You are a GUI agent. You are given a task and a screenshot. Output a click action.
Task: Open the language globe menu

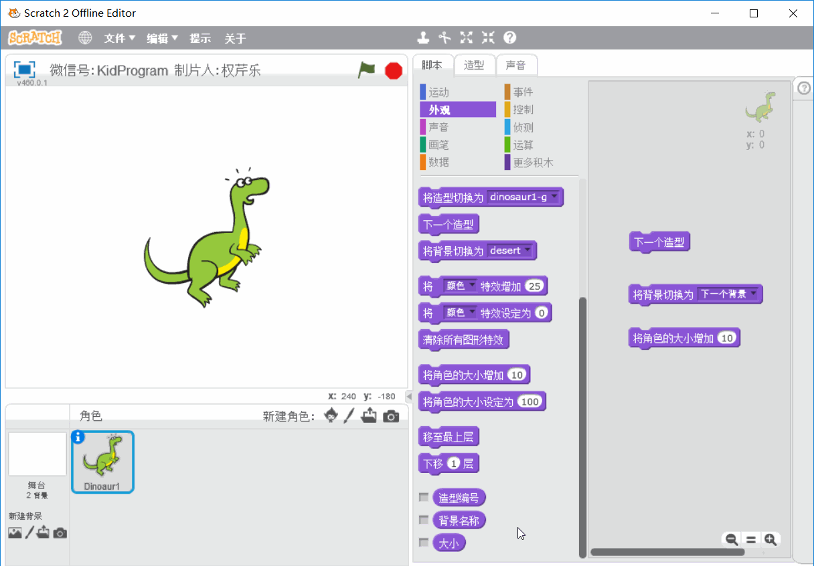coord(85,38)
